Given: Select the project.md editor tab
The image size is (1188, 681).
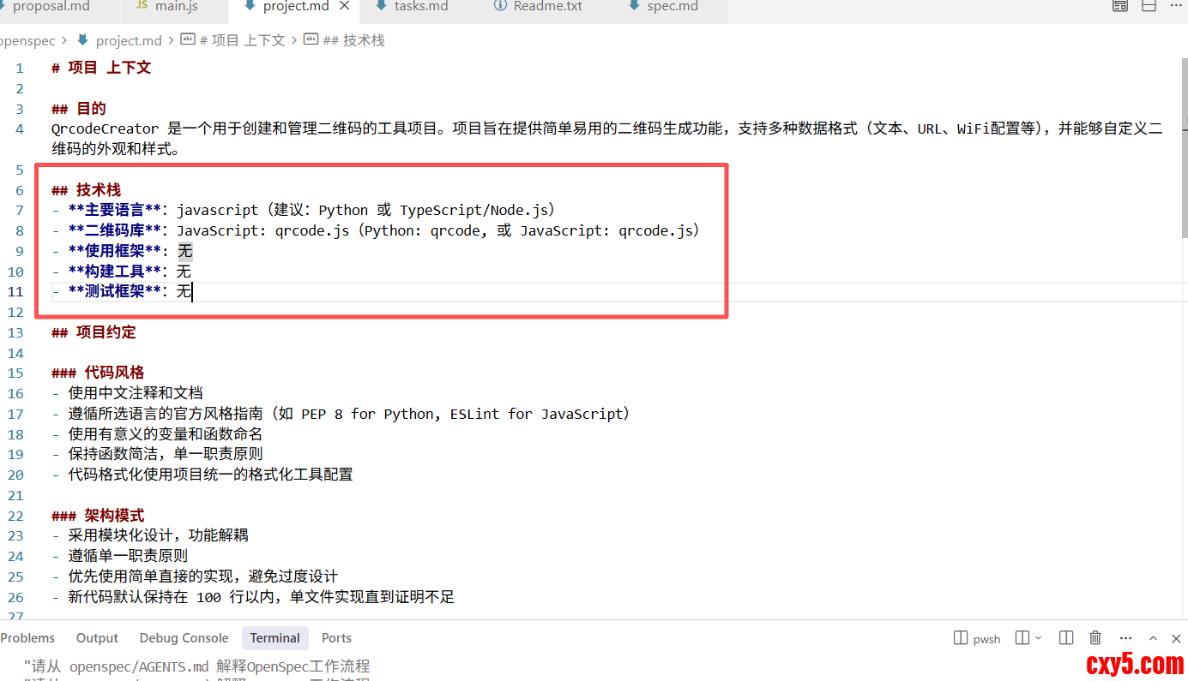Looking at the screenshot, I should click(x=294, y=7).
